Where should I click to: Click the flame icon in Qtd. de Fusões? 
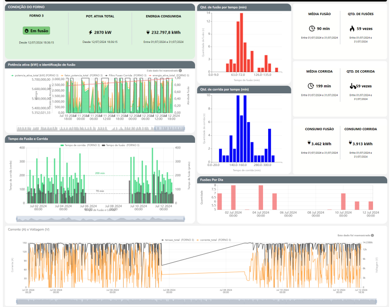point(352,28)
